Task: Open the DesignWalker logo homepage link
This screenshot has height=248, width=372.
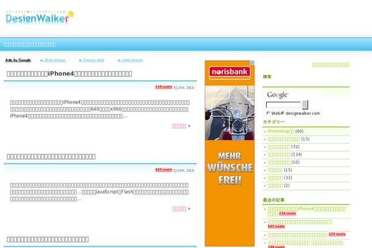Action: click(40, 17)
